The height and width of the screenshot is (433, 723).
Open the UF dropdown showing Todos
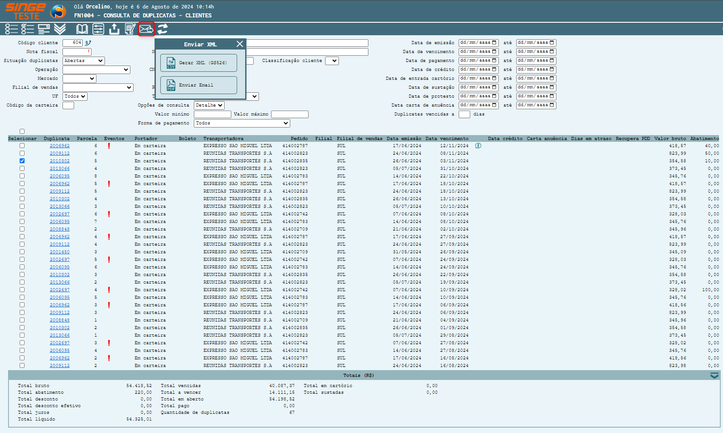[75, 96]
